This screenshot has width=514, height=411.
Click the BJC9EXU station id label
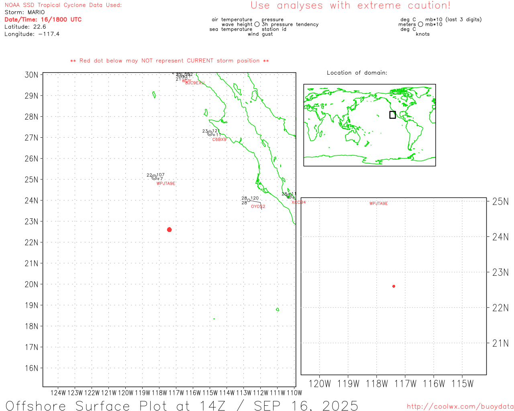click(x=195, y=83)
